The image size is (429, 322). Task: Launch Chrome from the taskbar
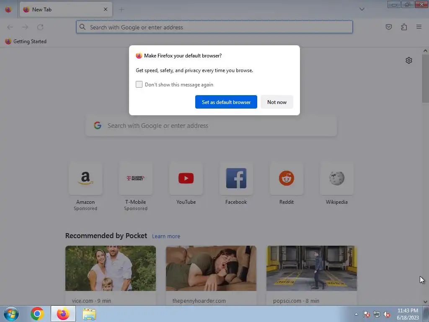[37, 314]
